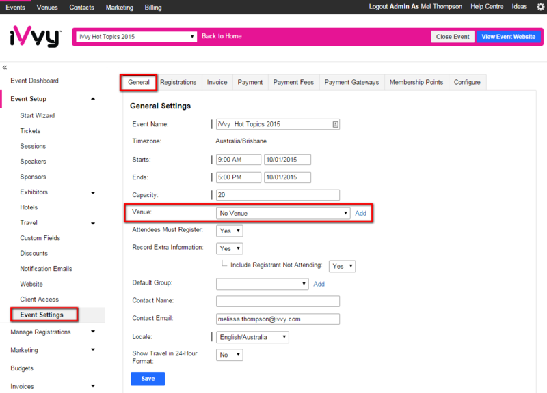Click the Contact Email input field

click(278, 319)
